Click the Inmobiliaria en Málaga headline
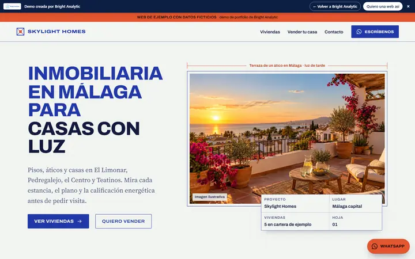The image size is (415, 259). [95, 110]
